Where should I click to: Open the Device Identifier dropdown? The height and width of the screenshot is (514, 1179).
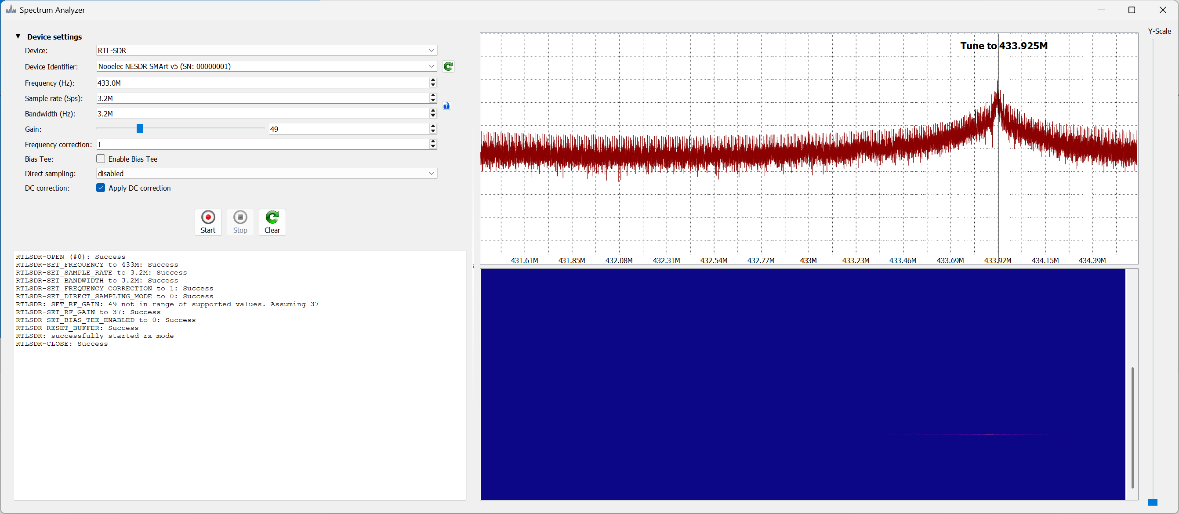266,66
